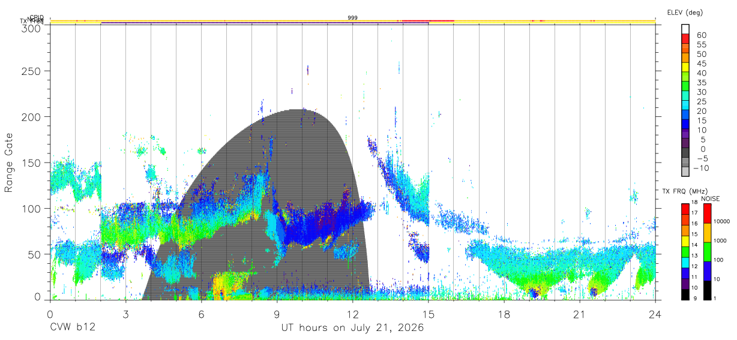
Task: Click the Range Gate axis label
Action: [x=9, y=163]
